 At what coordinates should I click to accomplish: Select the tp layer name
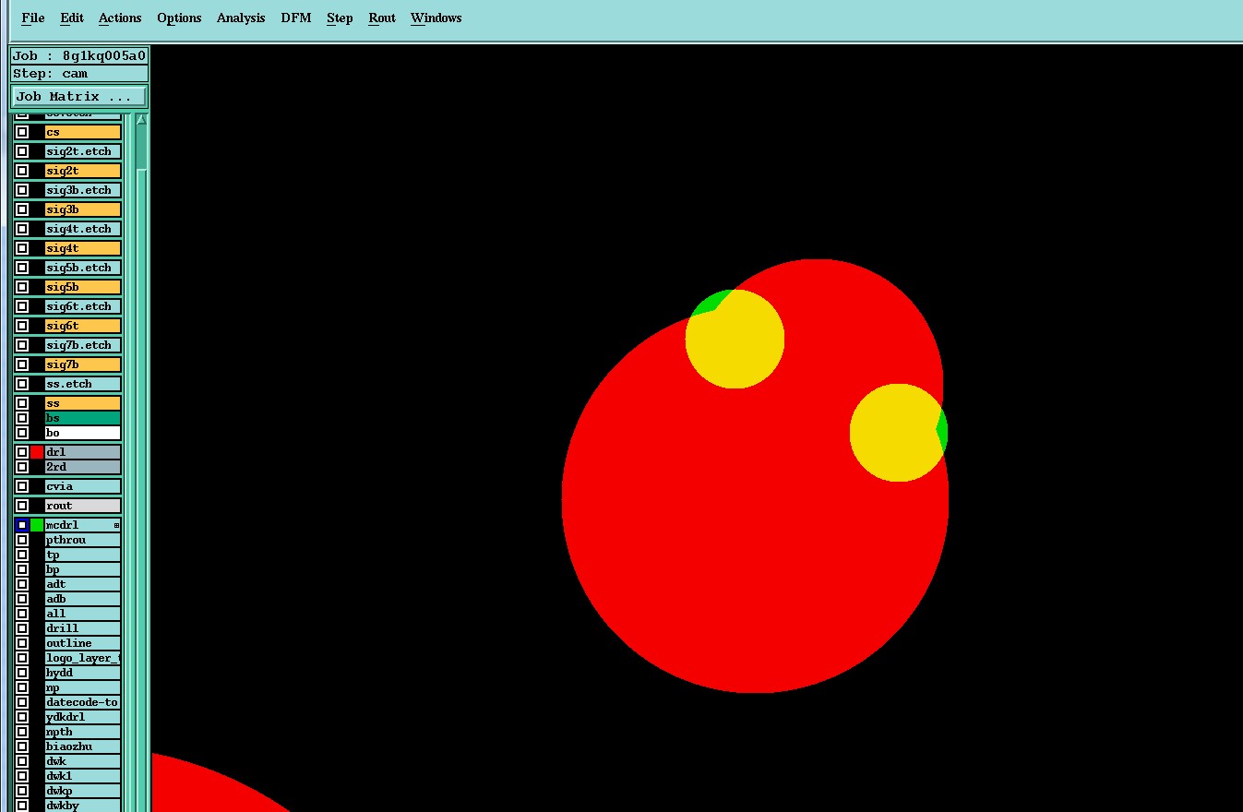tap(83, 555)
